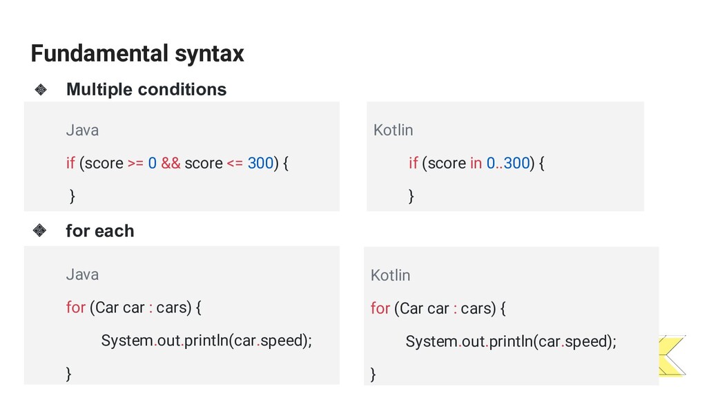
Task: Click the red 'for' keyword in Java loop
Action: pyautogui.click(x=75, y=307)
